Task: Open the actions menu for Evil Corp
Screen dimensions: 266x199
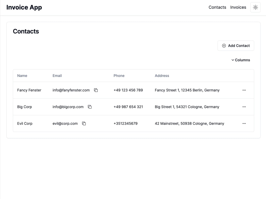Action: 244,123
